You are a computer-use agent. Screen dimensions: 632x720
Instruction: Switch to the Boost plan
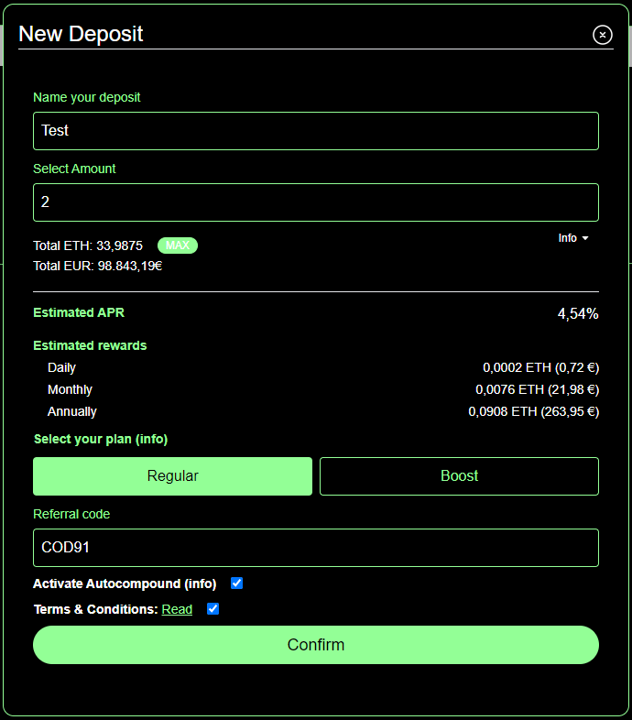pos(459,476)
